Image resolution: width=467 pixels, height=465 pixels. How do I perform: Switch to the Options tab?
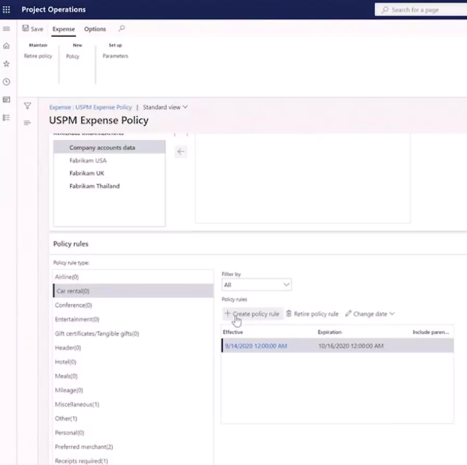95,29
